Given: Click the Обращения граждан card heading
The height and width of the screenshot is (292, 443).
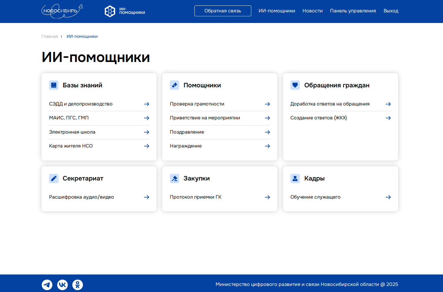Looking at the screenshot, I should (337, 85).
